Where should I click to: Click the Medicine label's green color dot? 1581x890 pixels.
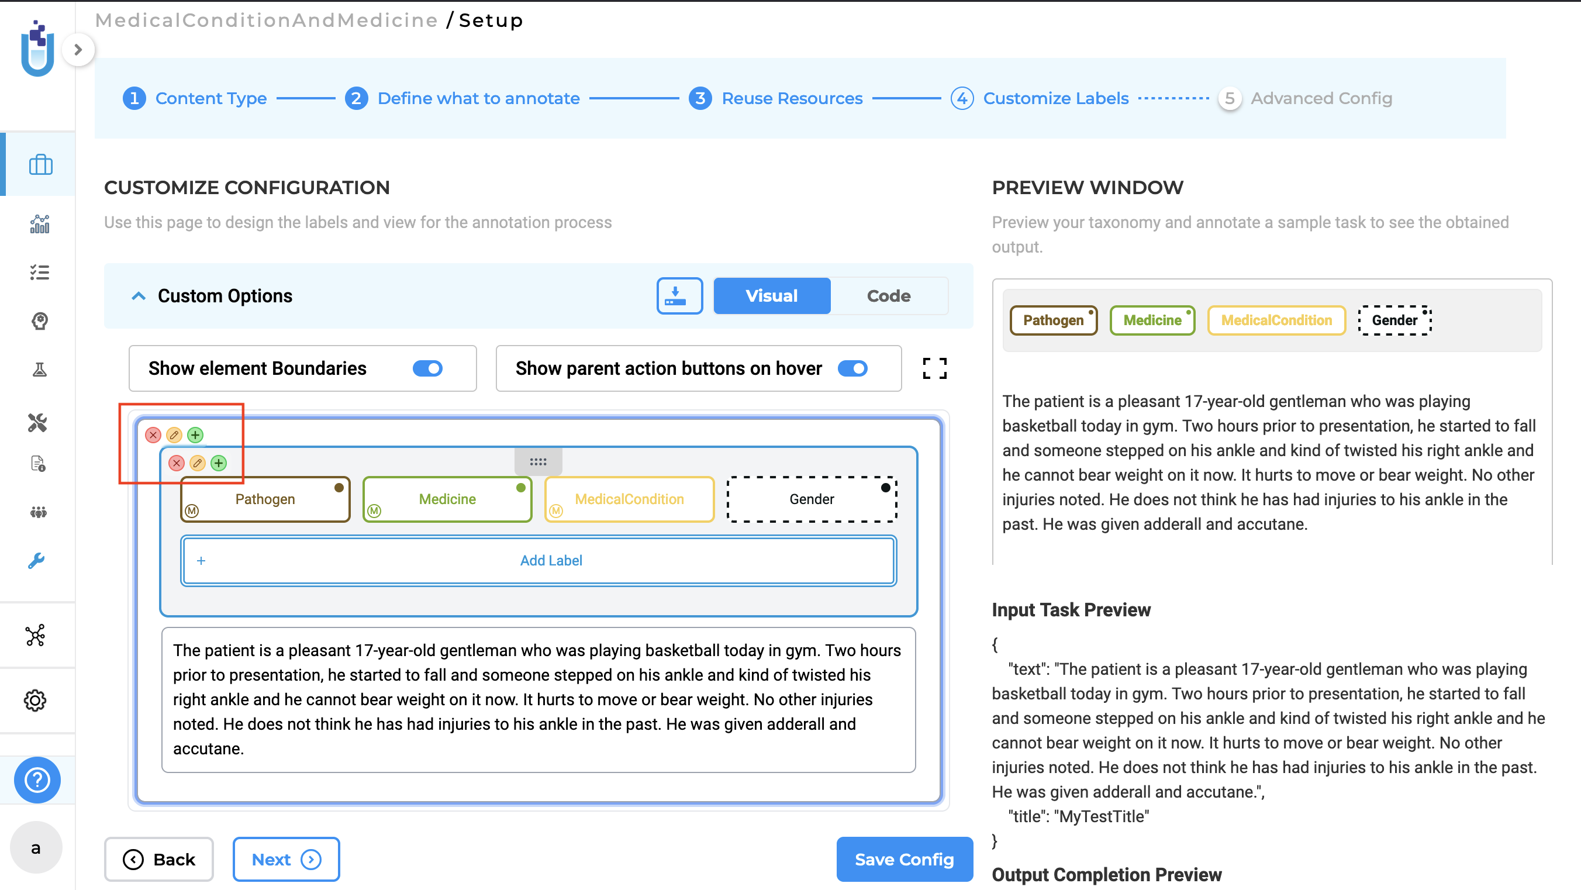tap(521, 488)
